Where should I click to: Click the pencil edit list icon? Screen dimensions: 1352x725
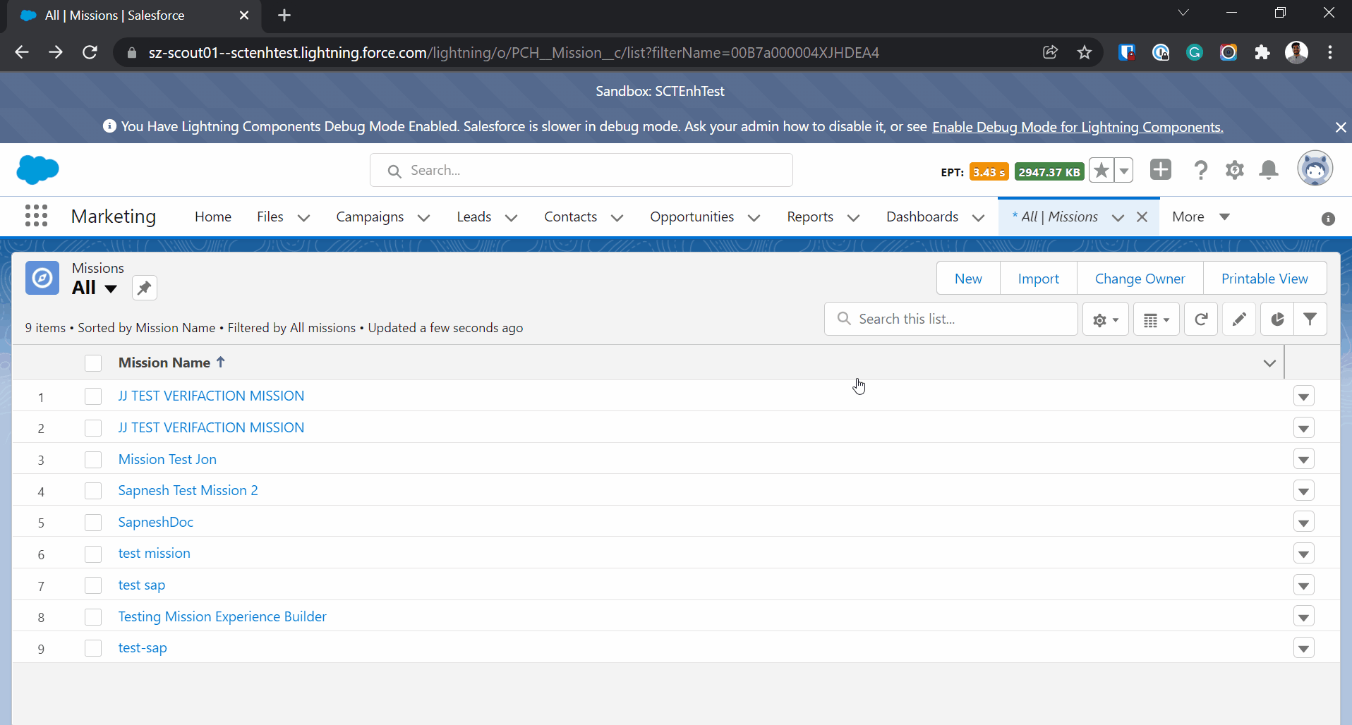1238,319
